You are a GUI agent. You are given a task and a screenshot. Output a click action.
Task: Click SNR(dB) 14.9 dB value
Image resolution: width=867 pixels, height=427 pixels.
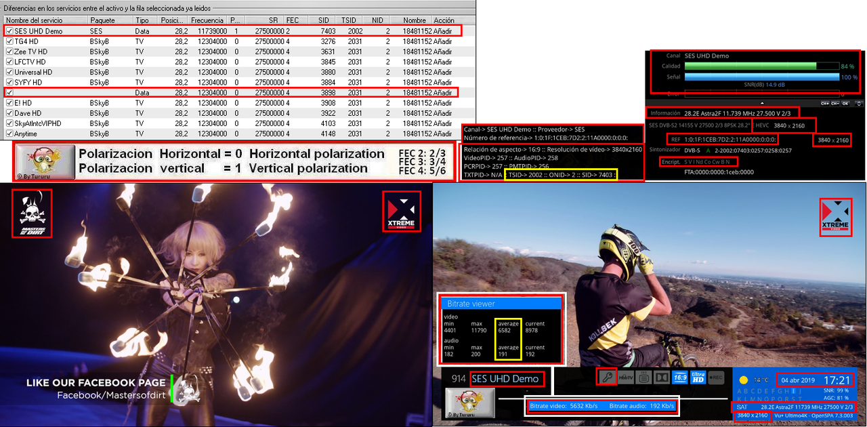pos(775,85)
